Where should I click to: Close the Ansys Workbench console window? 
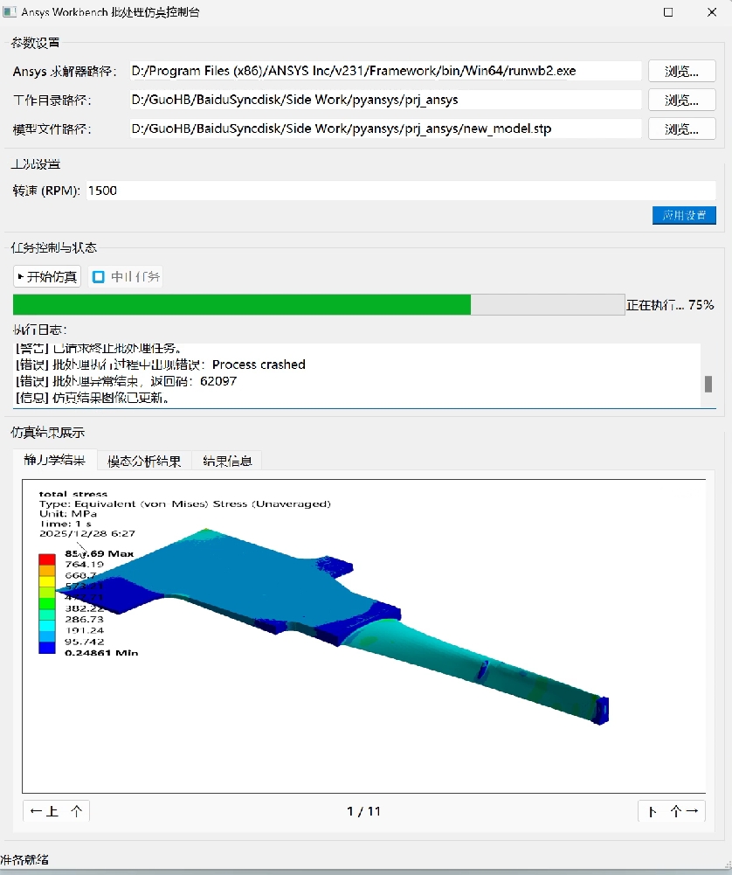[x=712, y=12]
